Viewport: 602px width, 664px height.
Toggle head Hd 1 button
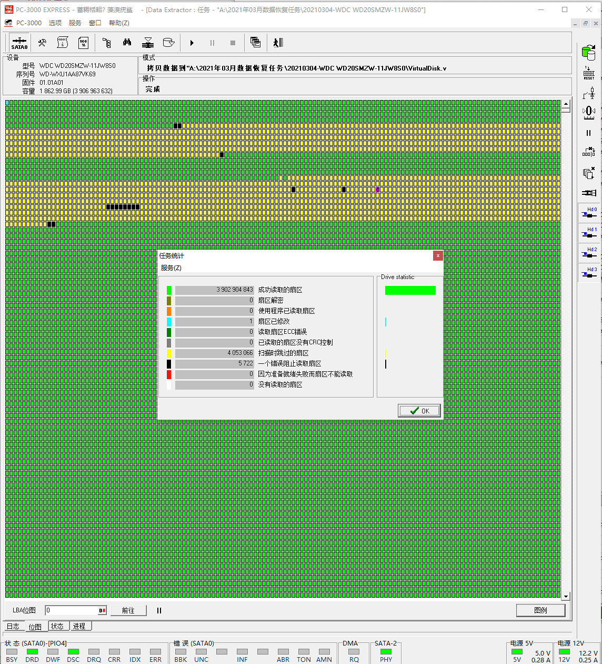pos(589,234)
